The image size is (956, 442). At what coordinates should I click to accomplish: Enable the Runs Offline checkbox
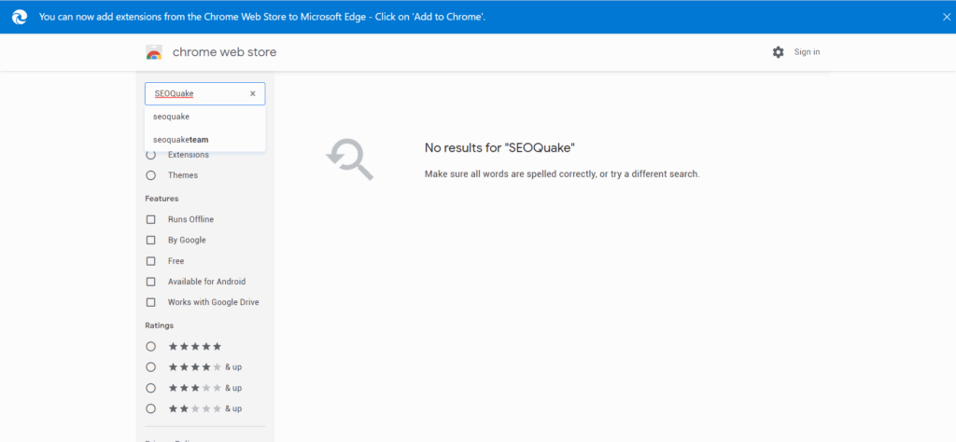click(x=150, y=219)
